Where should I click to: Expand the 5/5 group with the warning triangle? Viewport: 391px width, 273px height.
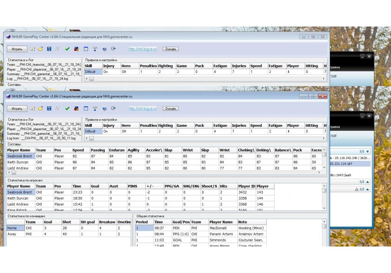(x=368, y=189)
